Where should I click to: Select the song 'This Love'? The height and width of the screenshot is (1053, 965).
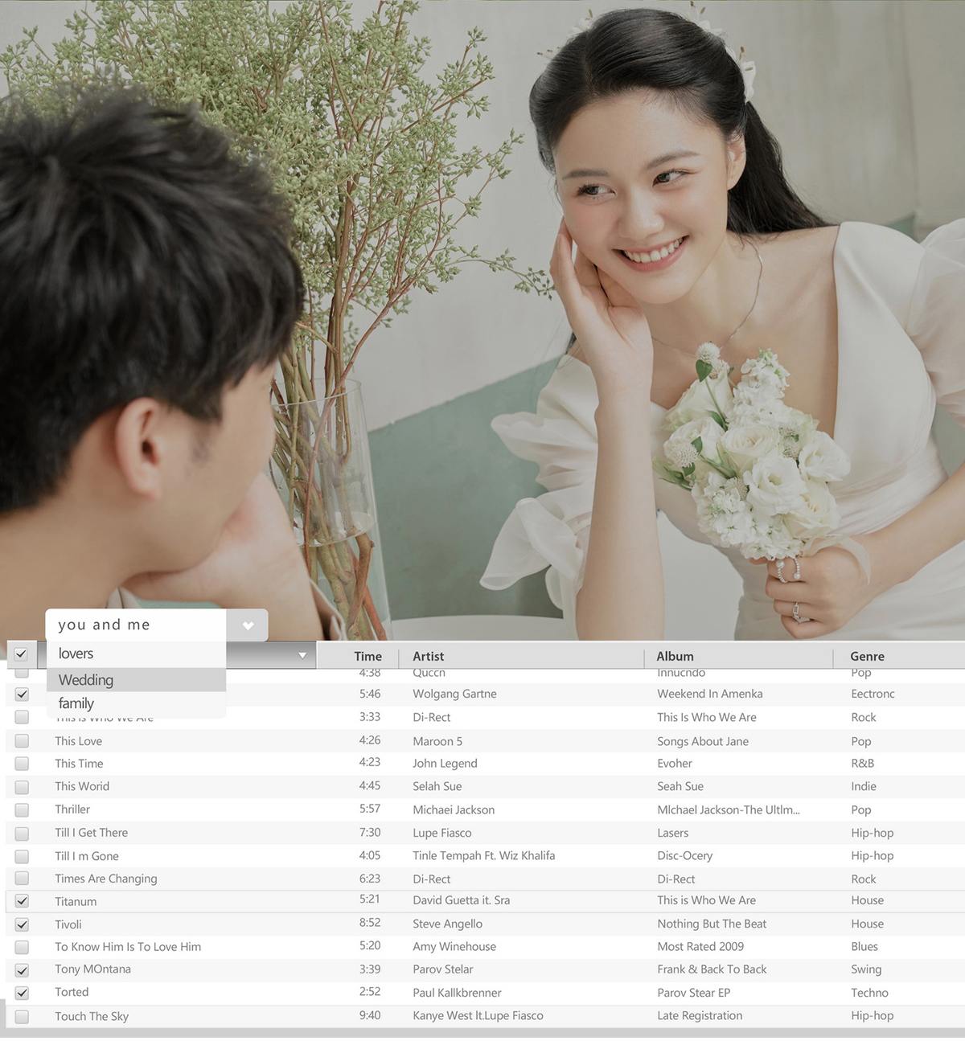[78, 741]
